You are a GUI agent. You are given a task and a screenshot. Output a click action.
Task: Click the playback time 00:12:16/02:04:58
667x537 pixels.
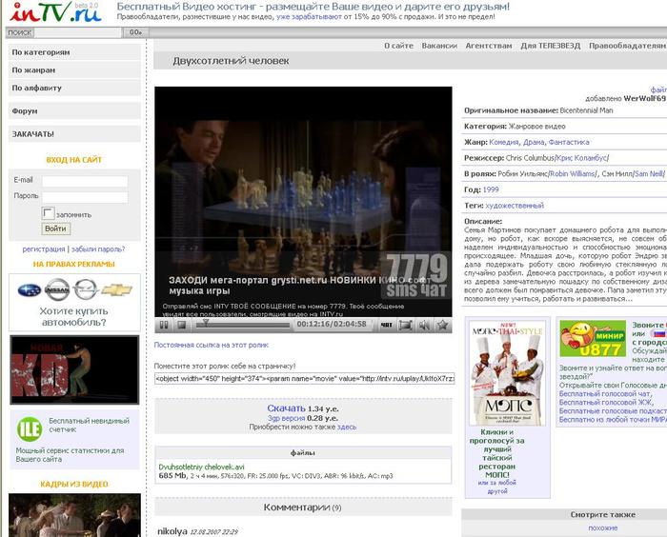pos(332,324)
